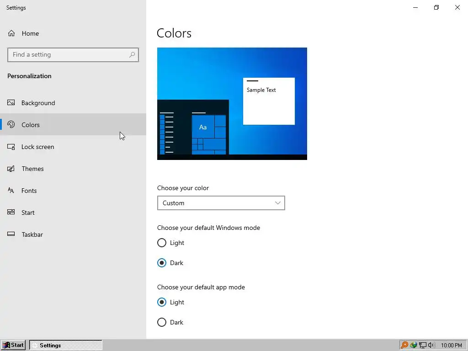Click the globe tray icon

click(x=413, y=345)
